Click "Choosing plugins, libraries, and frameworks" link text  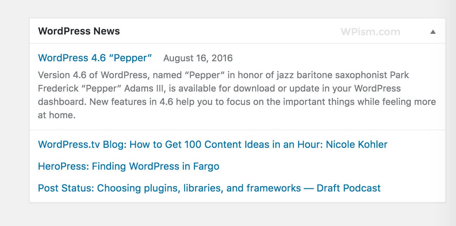199,188
